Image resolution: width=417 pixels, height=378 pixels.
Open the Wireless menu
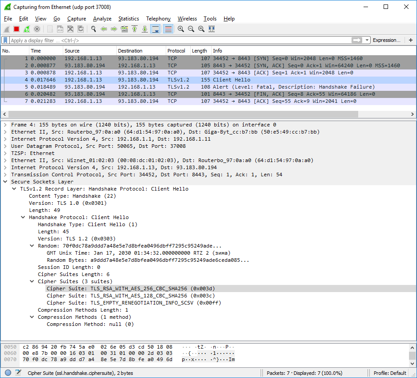(x=187, y=19)
